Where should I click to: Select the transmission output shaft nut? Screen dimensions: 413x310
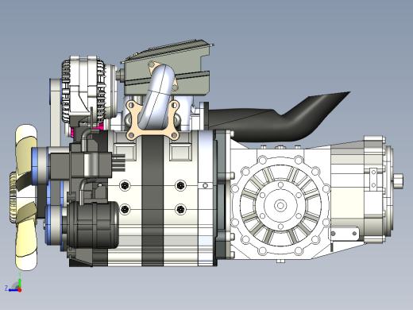[398, 180]
